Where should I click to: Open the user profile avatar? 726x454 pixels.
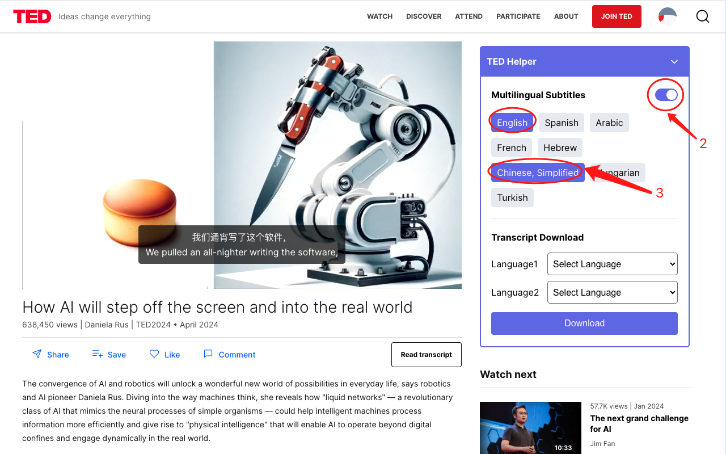pos(668,16)
